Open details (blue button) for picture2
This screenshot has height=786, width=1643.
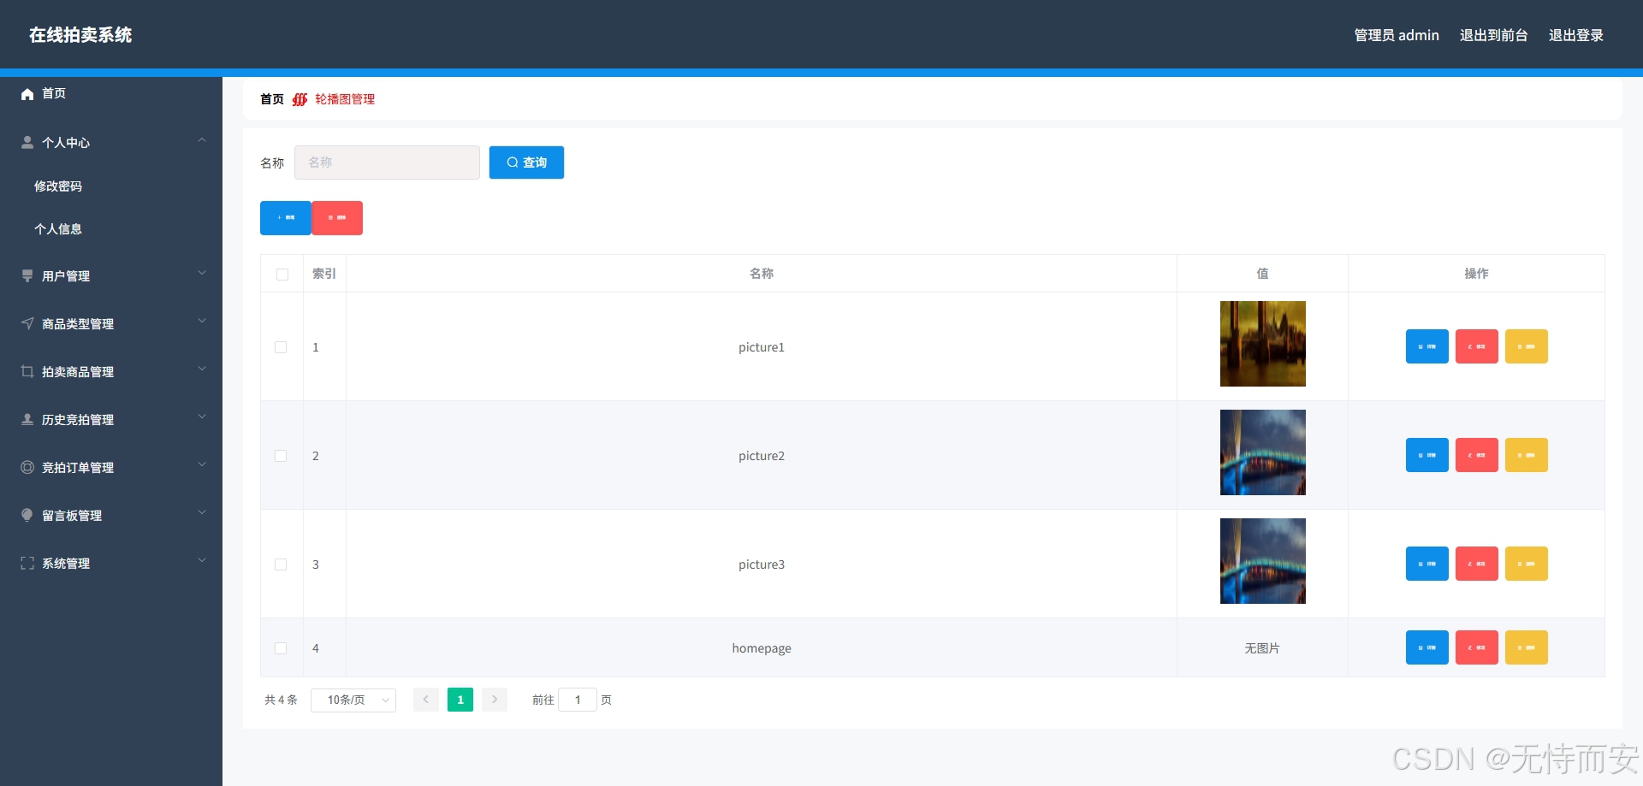click(1427, 455)
